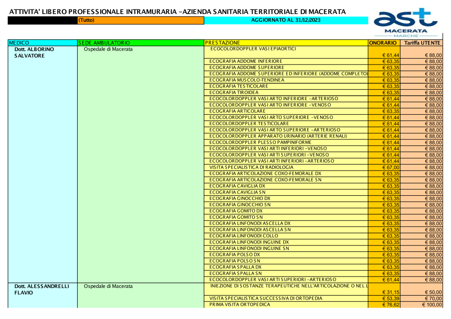Select the Tariffa UTENTE column header
Viewport: 451px width, 319px height.
pos(422,42)
